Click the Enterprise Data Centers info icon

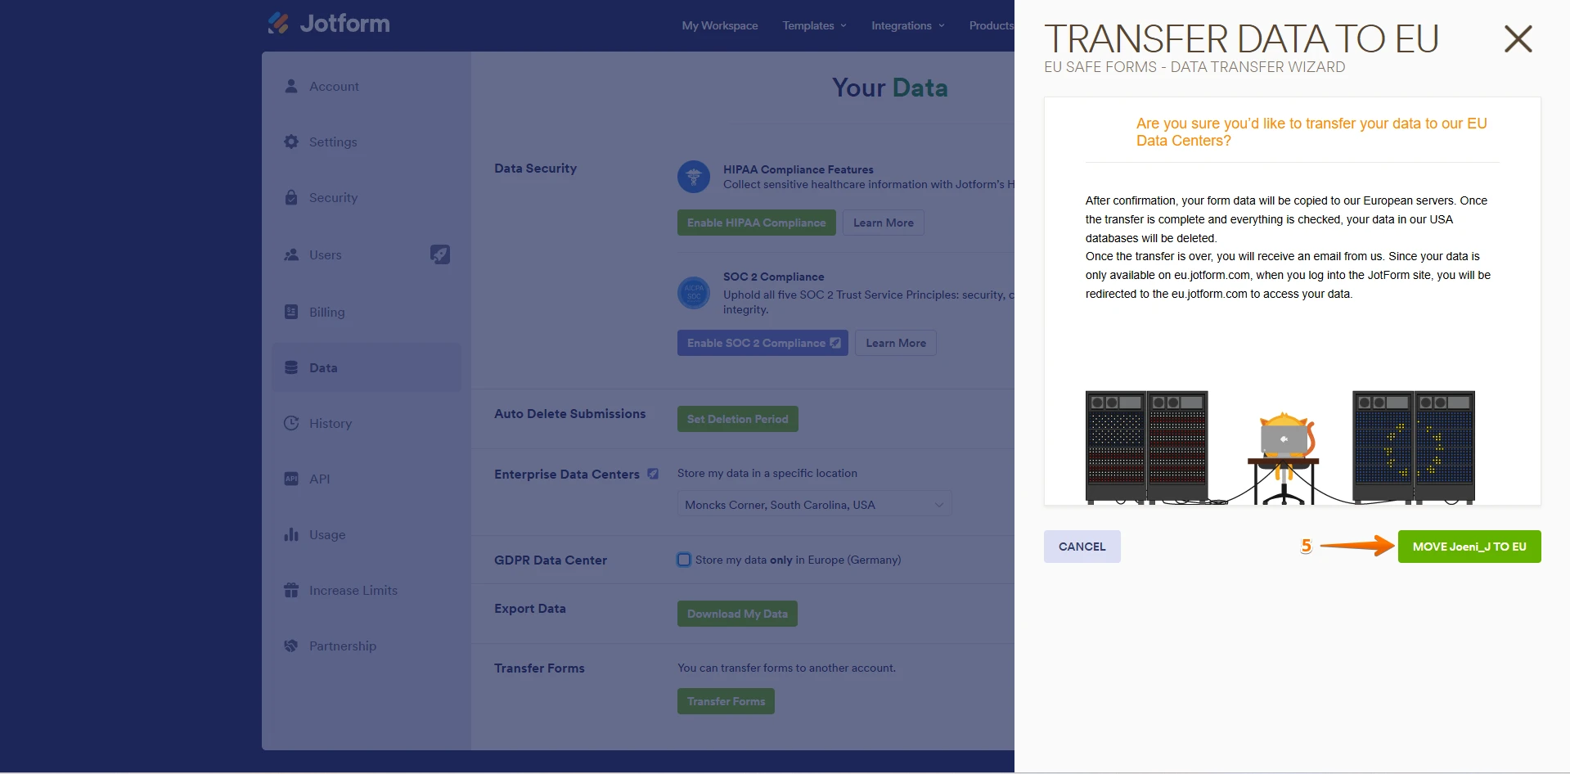tap(653, 474)
